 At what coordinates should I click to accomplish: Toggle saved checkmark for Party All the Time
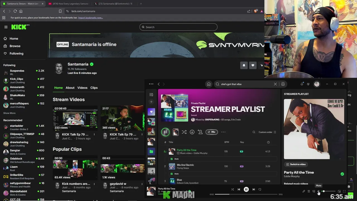pyautogui.click(x=342, y=174)
